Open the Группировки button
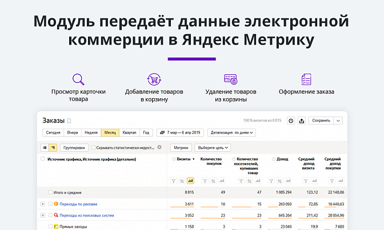This screenshot has width=384, height=230. click(x=74, y=148)
